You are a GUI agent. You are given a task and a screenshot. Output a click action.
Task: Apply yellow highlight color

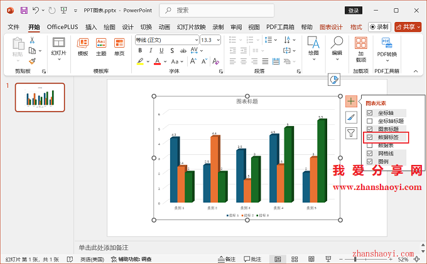140,61
